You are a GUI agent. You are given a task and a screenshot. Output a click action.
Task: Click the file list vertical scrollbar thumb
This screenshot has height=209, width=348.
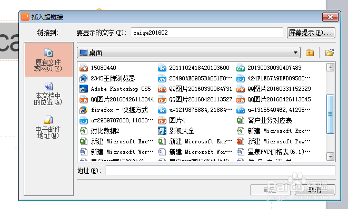tap(331, 114)
